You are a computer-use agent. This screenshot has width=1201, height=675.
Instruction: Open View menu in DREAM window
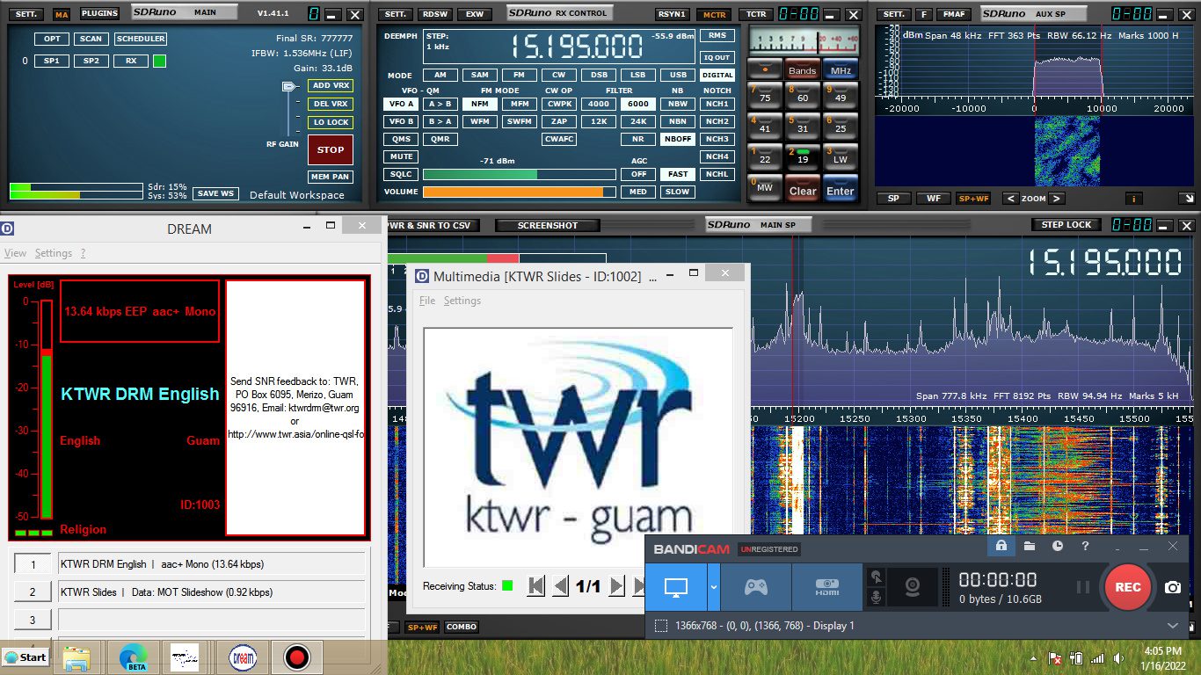pyautogui.click(x=16, y=253)
